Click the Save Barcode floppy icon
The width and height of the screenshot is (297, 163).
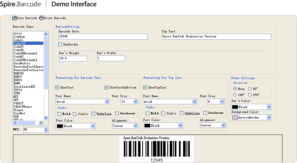14,18
